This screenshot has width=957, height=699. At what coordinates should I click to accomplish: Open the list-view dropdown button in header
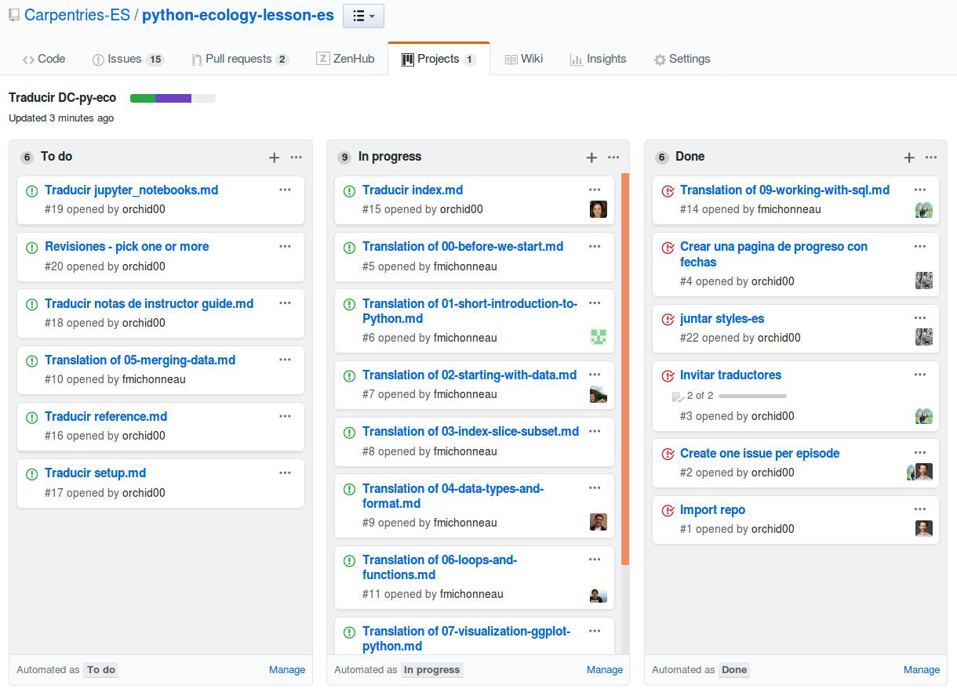tap(363, 16)
